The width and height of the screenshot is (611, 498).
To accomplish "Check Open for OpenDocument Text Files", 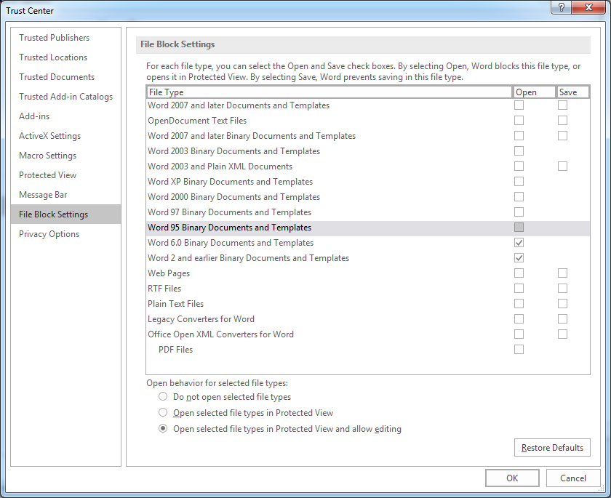I will [519, 120].
